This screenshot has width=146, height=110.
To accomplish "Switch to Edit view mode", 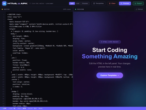I will (78, 4).
